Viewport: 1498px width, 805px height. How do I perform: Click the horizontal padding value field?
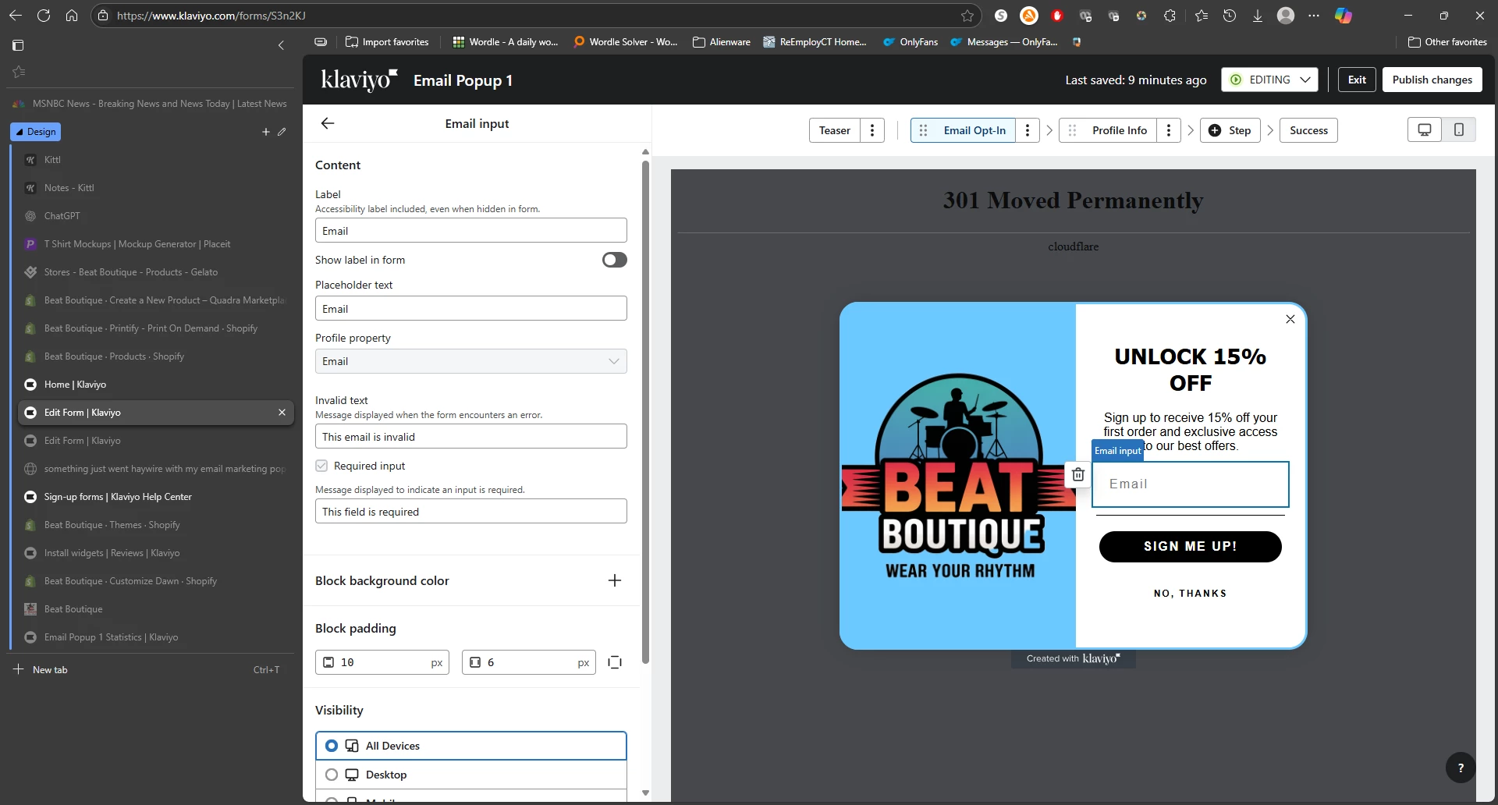529,662
